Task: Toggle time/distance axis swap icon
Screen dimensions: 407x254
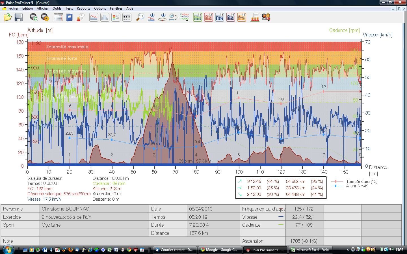Action: point(173,17)
